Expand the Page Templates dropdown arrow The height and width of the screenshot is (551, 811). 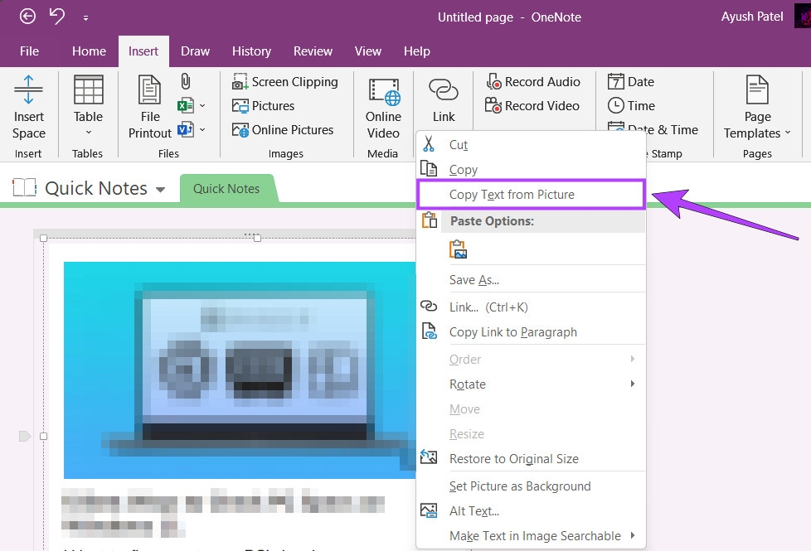788,133
